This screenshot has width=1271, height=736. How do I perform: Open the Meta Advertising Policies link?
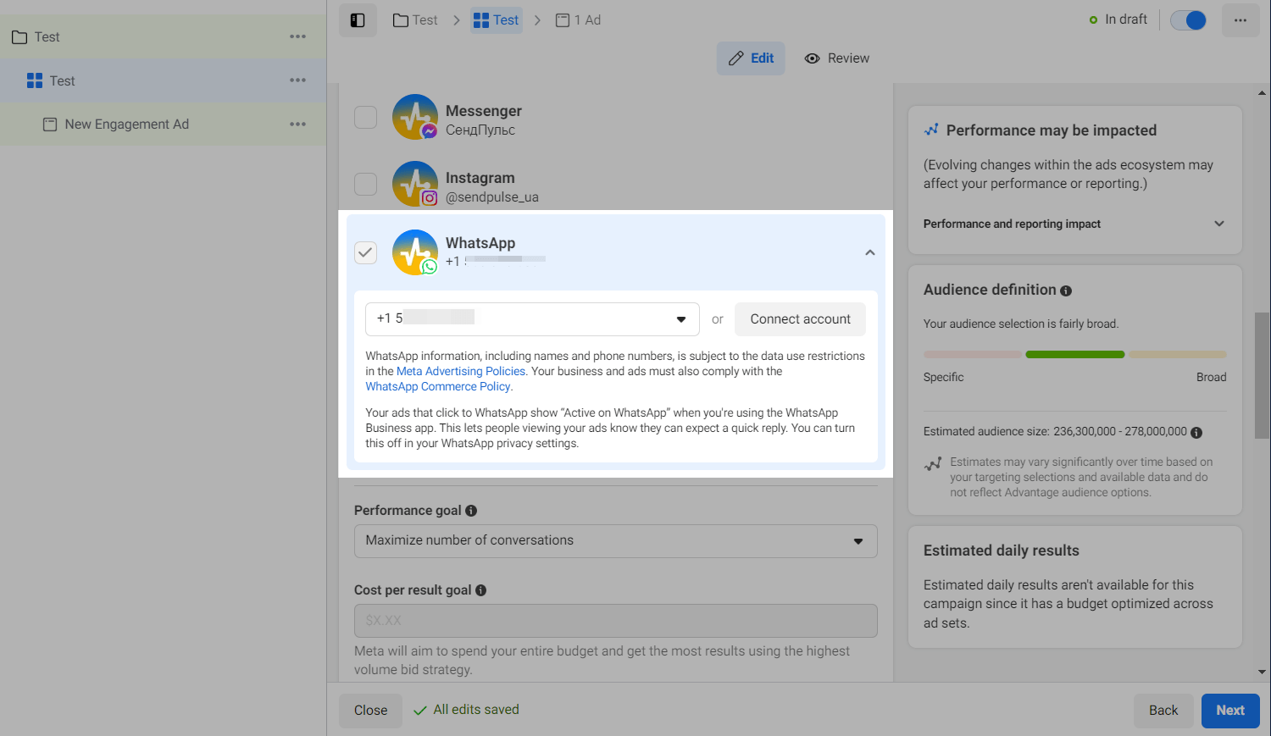[461, 372]
